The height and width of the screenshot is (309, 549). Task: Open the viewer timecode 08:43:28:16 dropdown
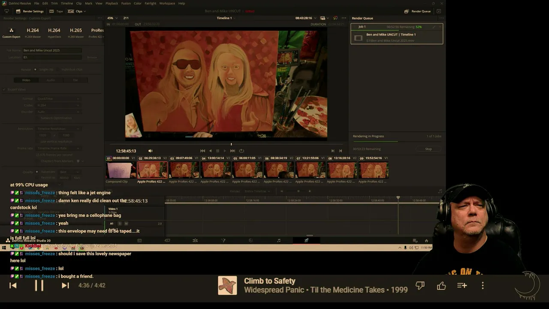click(x=305, y=18)
